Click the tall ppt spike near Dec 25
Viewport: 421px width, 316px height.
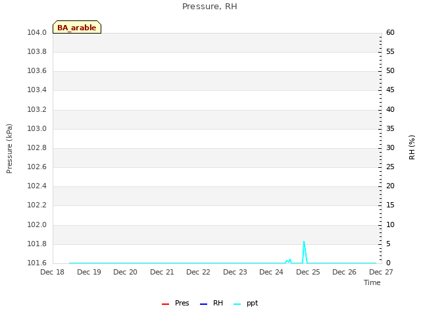304,251
